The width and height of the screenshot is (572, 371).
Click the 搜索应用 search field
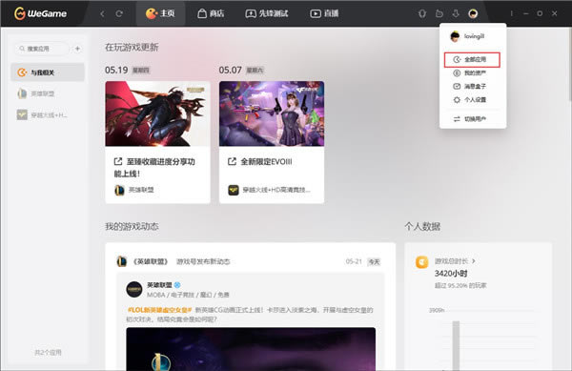[42, 49]
